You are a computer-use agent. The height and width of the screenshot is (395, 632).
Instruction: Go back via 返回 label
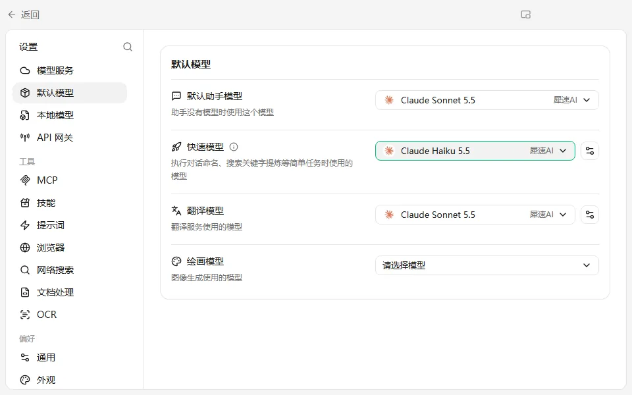30,15
